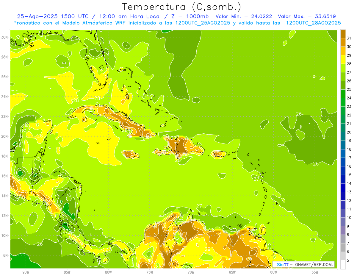Click the 10N latitude axis label

[4, 236]
